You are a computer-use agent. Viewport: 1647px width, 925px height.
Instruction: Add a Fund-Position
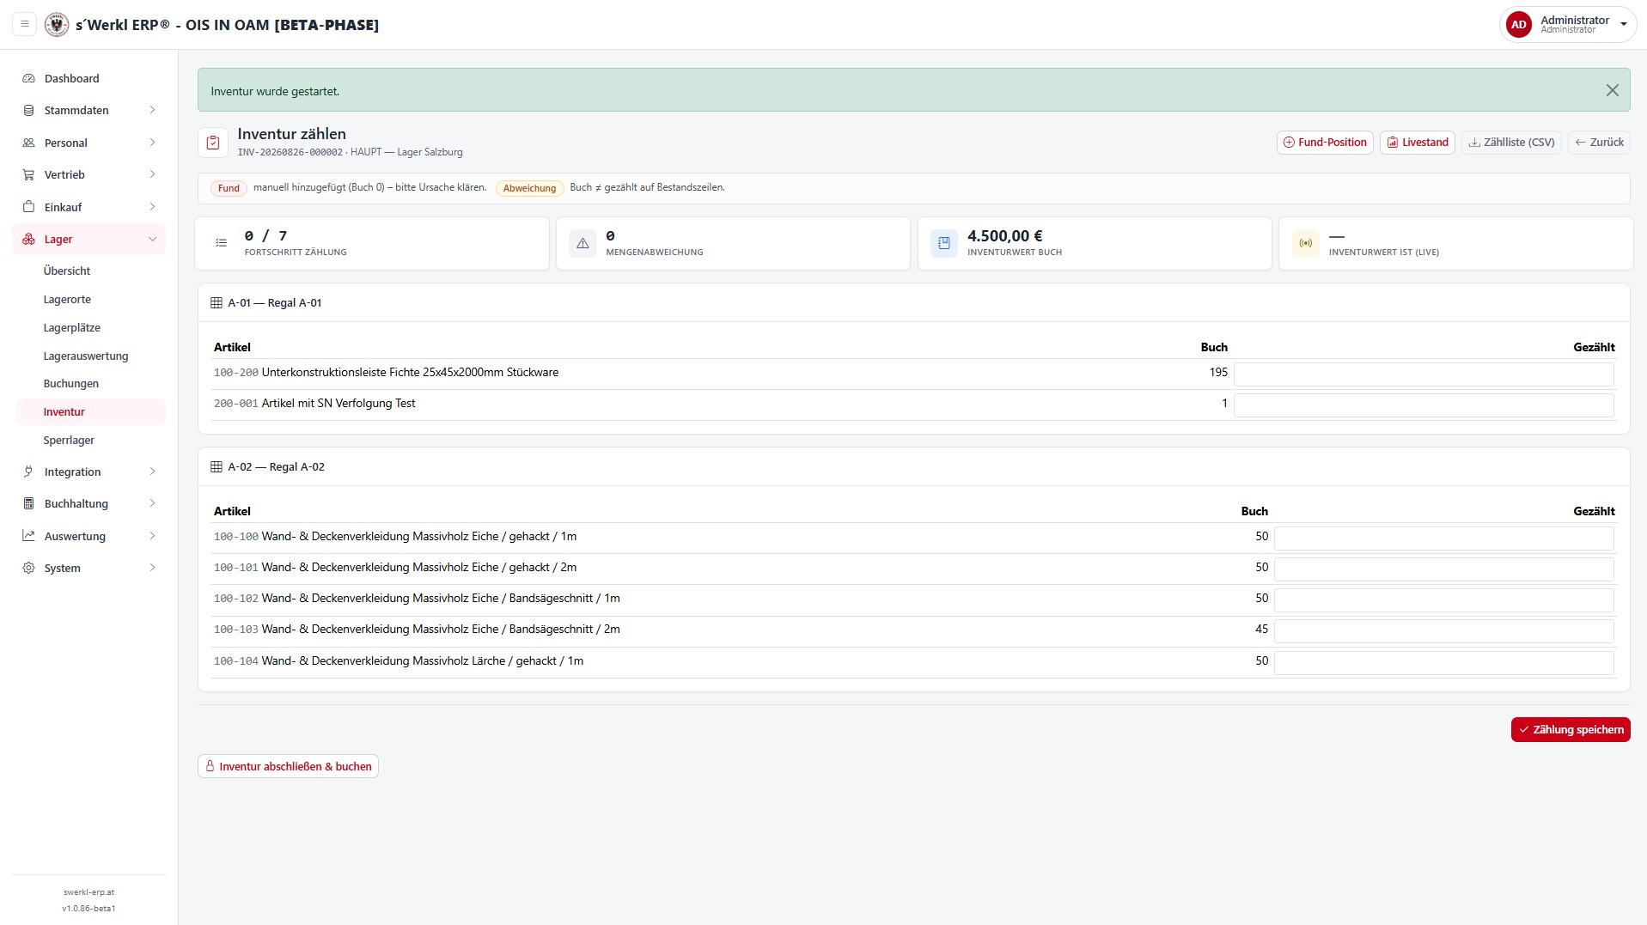[1325, 143]
